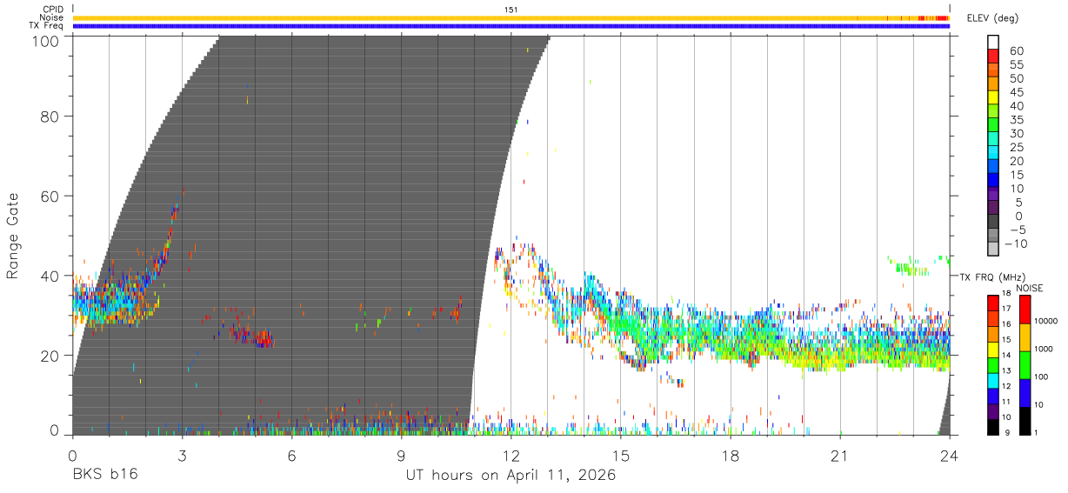
Task: Click the UT hours on April 11, 2026 title
Action: (511, 476)
